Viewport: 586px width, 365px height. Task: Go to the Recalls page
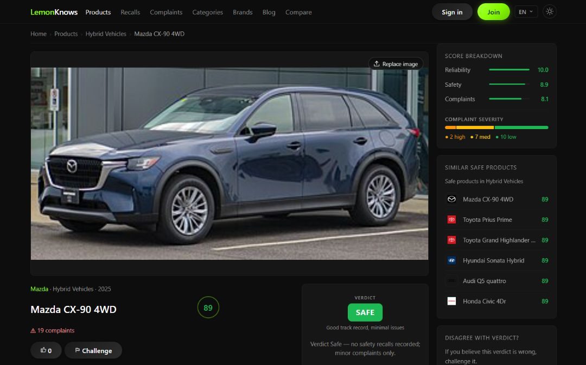[130, 12]
